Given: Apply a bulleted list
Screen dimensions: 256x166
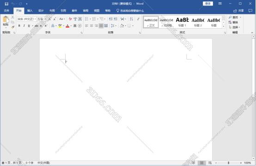Looking at the screenshot, I should pyautogui.click(x=86, y=19).
